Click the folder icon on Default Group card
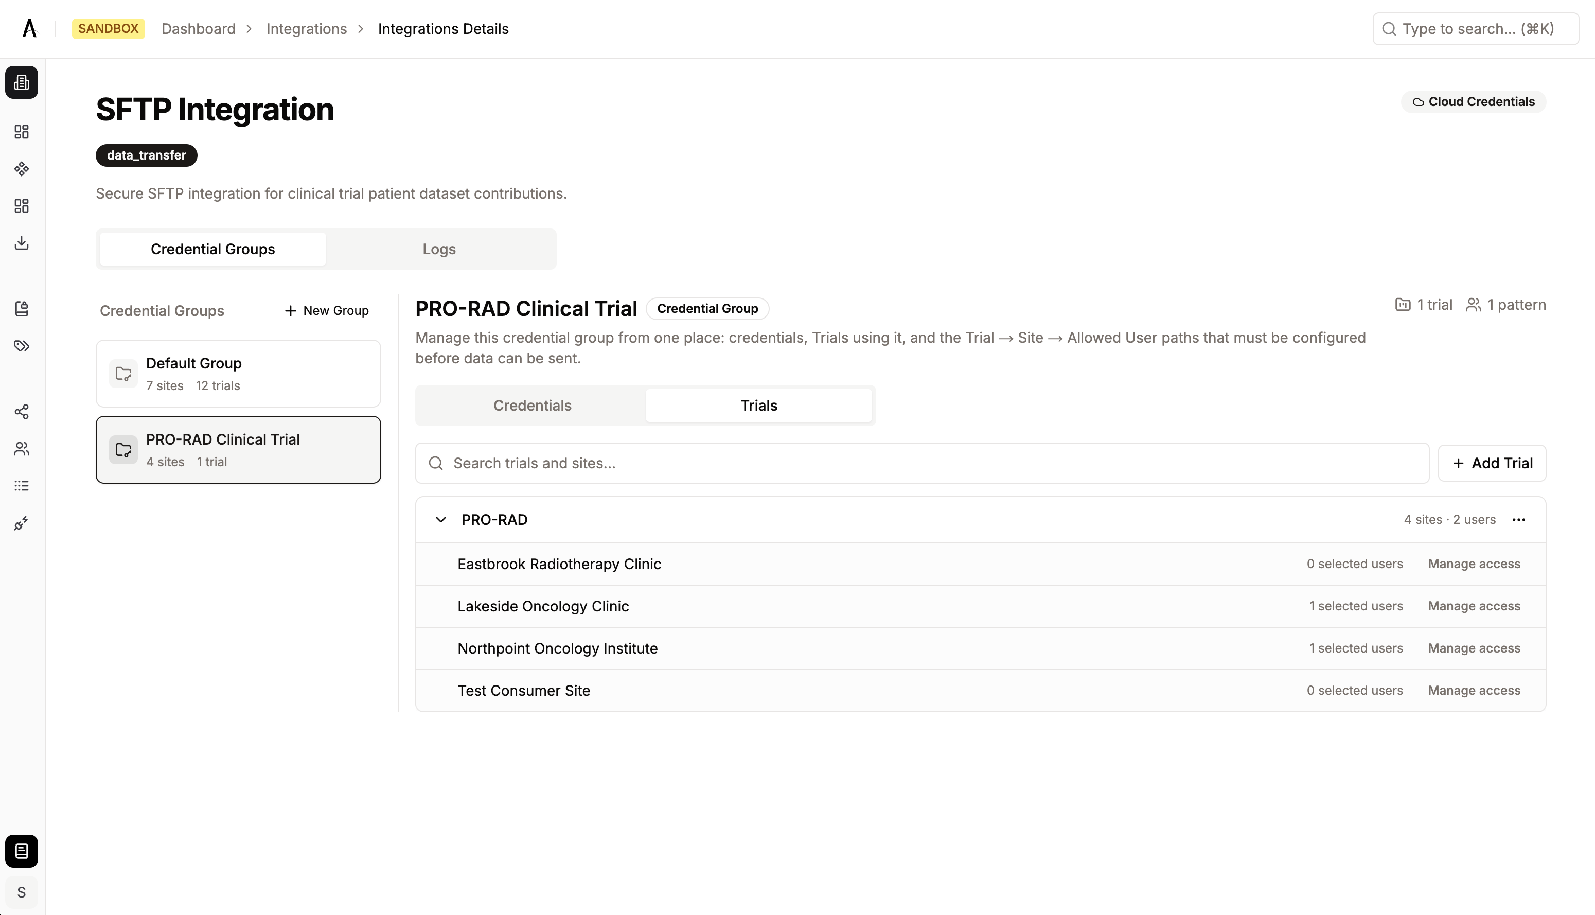The image size is (1595, 915). click(x=123, y=374)
